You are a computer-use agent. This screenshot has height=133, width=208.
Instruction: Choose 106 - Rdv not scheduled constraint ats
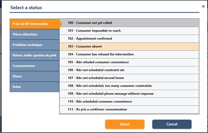click(129, 70)
